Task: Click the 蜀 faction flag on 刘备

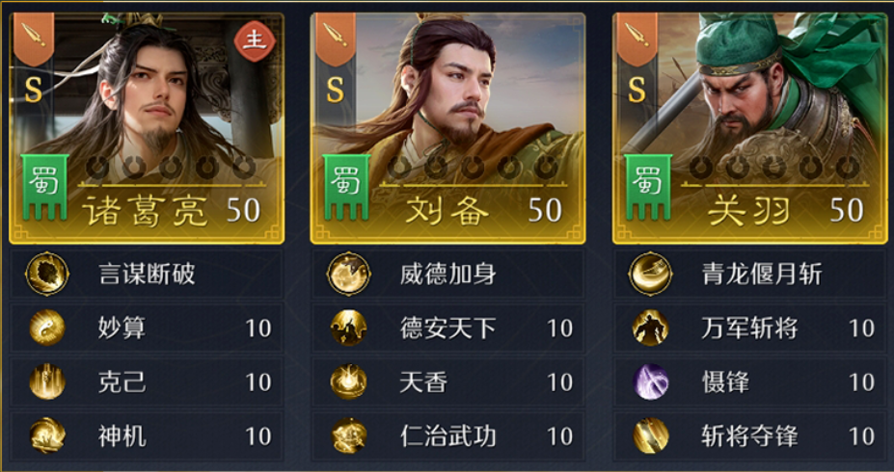Action: coord(347,187)
